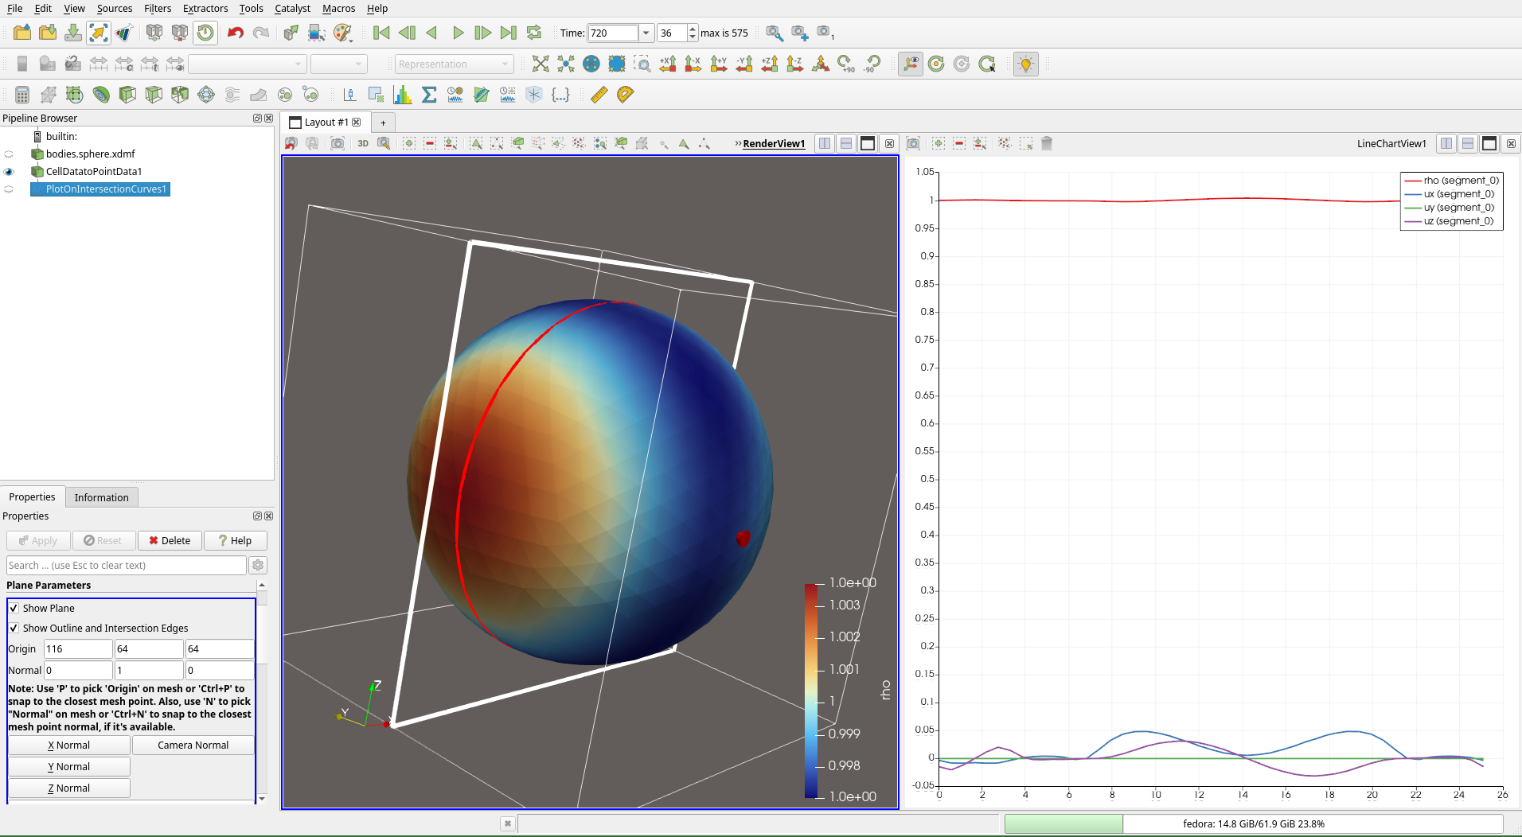Click the Reset Camera icon
Viewport: 1522px width, 837px height.
[541, 64]
